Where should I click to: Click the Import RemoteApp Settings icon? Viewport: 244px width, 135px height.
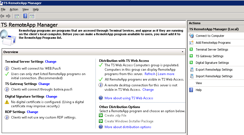pyautogui.click(x=192, y=76)
